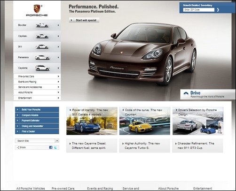The height and width of the screenshot is (191, 236).
Task: Click Pre-owned Cars footer link
Action: point(63,189)
